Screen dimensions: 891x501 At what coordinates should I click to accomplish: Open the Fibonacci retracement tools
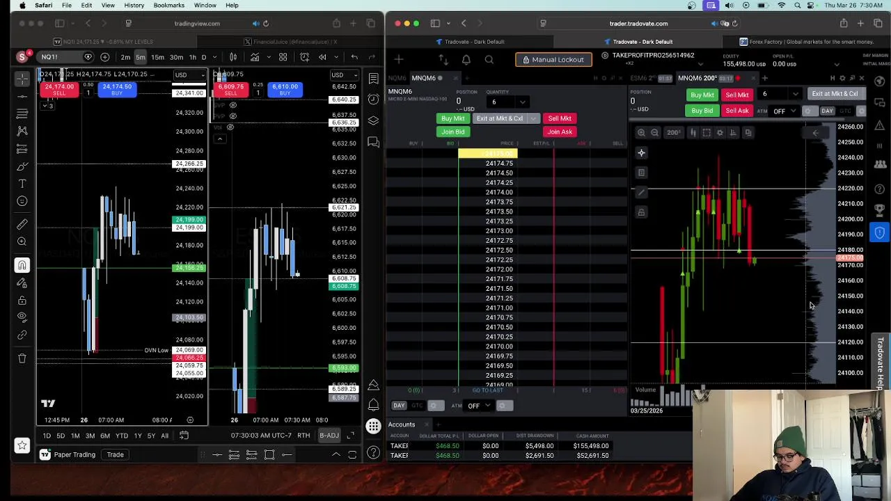coord(22,113)
